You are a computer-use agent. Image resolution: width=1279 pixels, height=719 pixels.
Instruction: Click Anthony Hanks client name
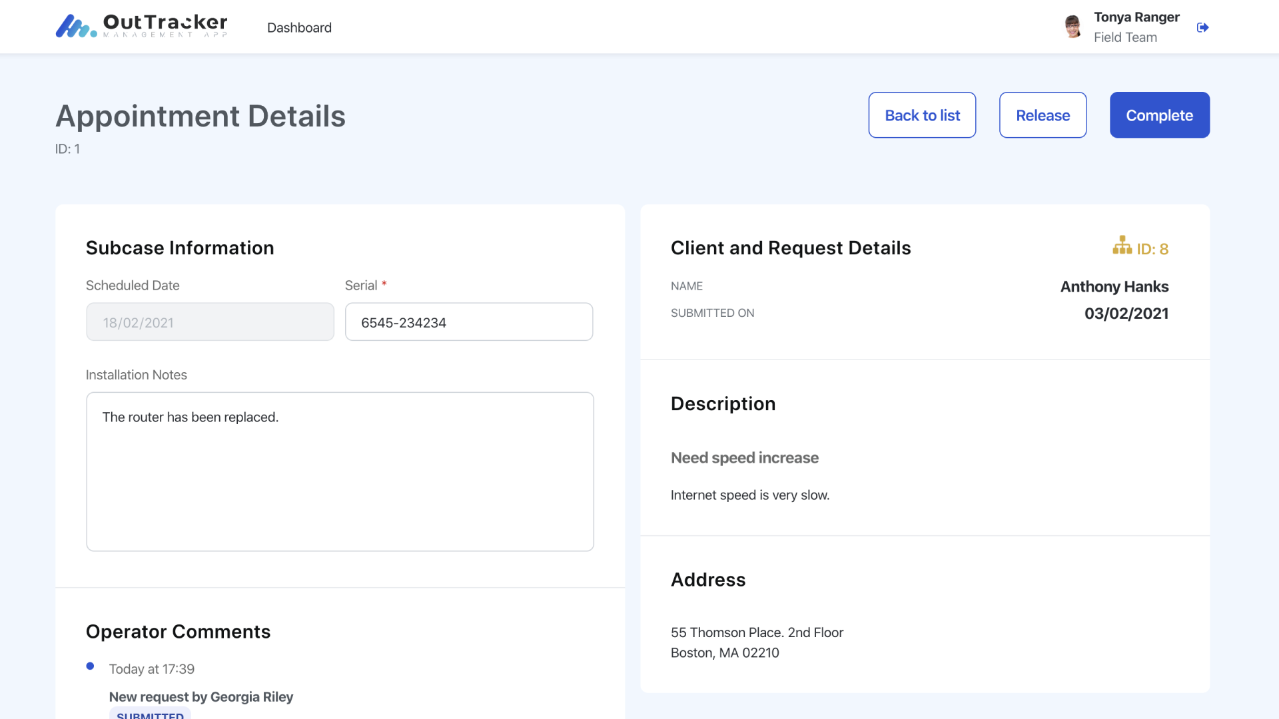pos(1114,286)
